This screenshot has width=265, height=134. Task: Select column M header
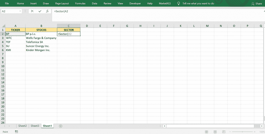pos(207,26)
